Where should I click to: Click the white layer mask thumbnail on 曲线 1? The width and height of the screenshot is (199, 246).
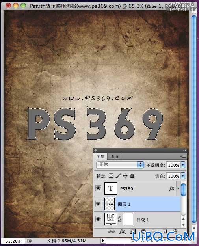tap(128, 219)
